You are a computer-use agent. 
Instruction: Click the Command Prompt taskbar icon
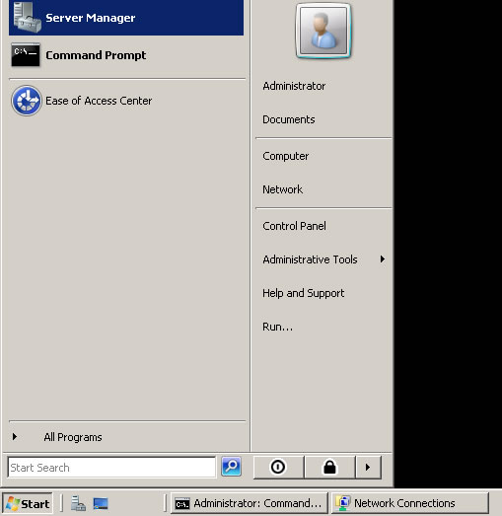(x=182, y=504)
